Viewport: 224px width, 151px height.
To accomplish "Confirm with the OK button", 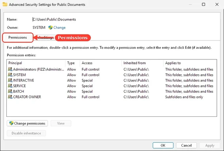I will coord(163,145).
